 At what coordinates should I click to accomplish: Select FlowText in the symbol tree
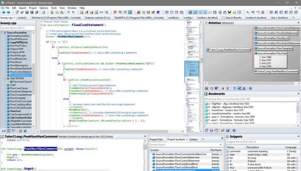tap(16, 111)
